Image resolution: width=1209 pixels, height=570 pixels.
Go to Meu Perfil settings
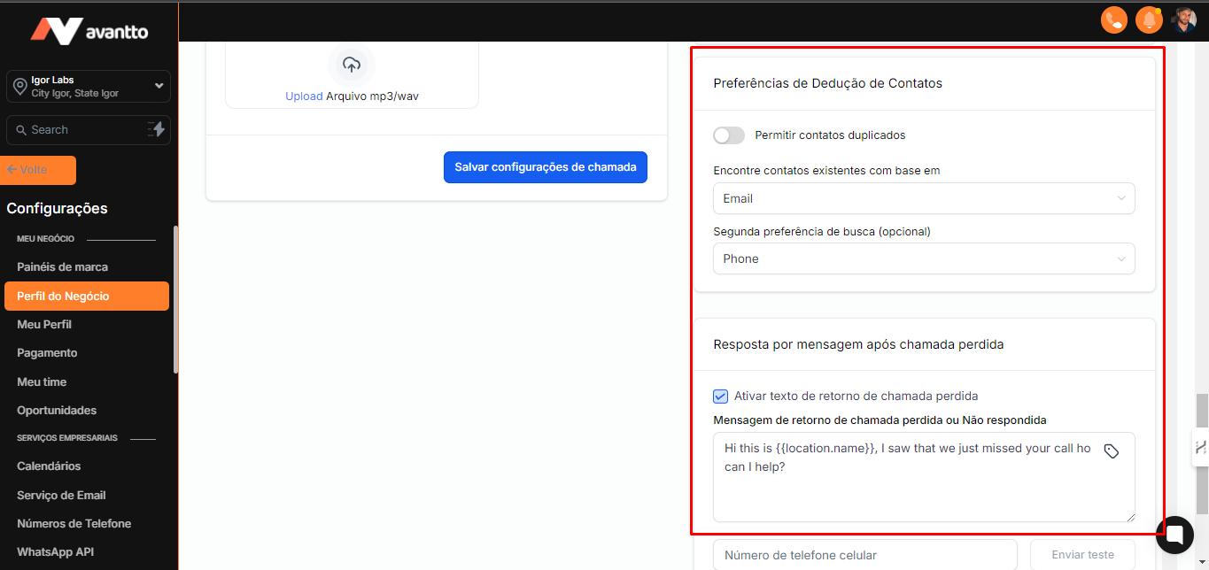click(x=44, y=325)
